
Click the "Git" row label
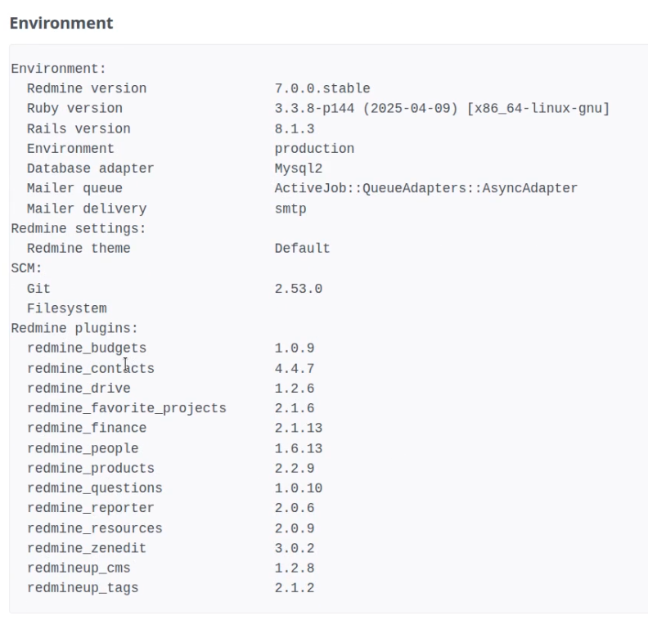click(38, 289)
